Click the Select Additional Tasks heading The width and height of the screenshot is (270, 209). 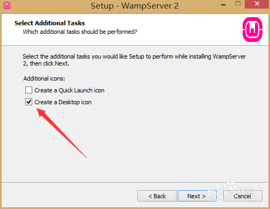(49, 23)
